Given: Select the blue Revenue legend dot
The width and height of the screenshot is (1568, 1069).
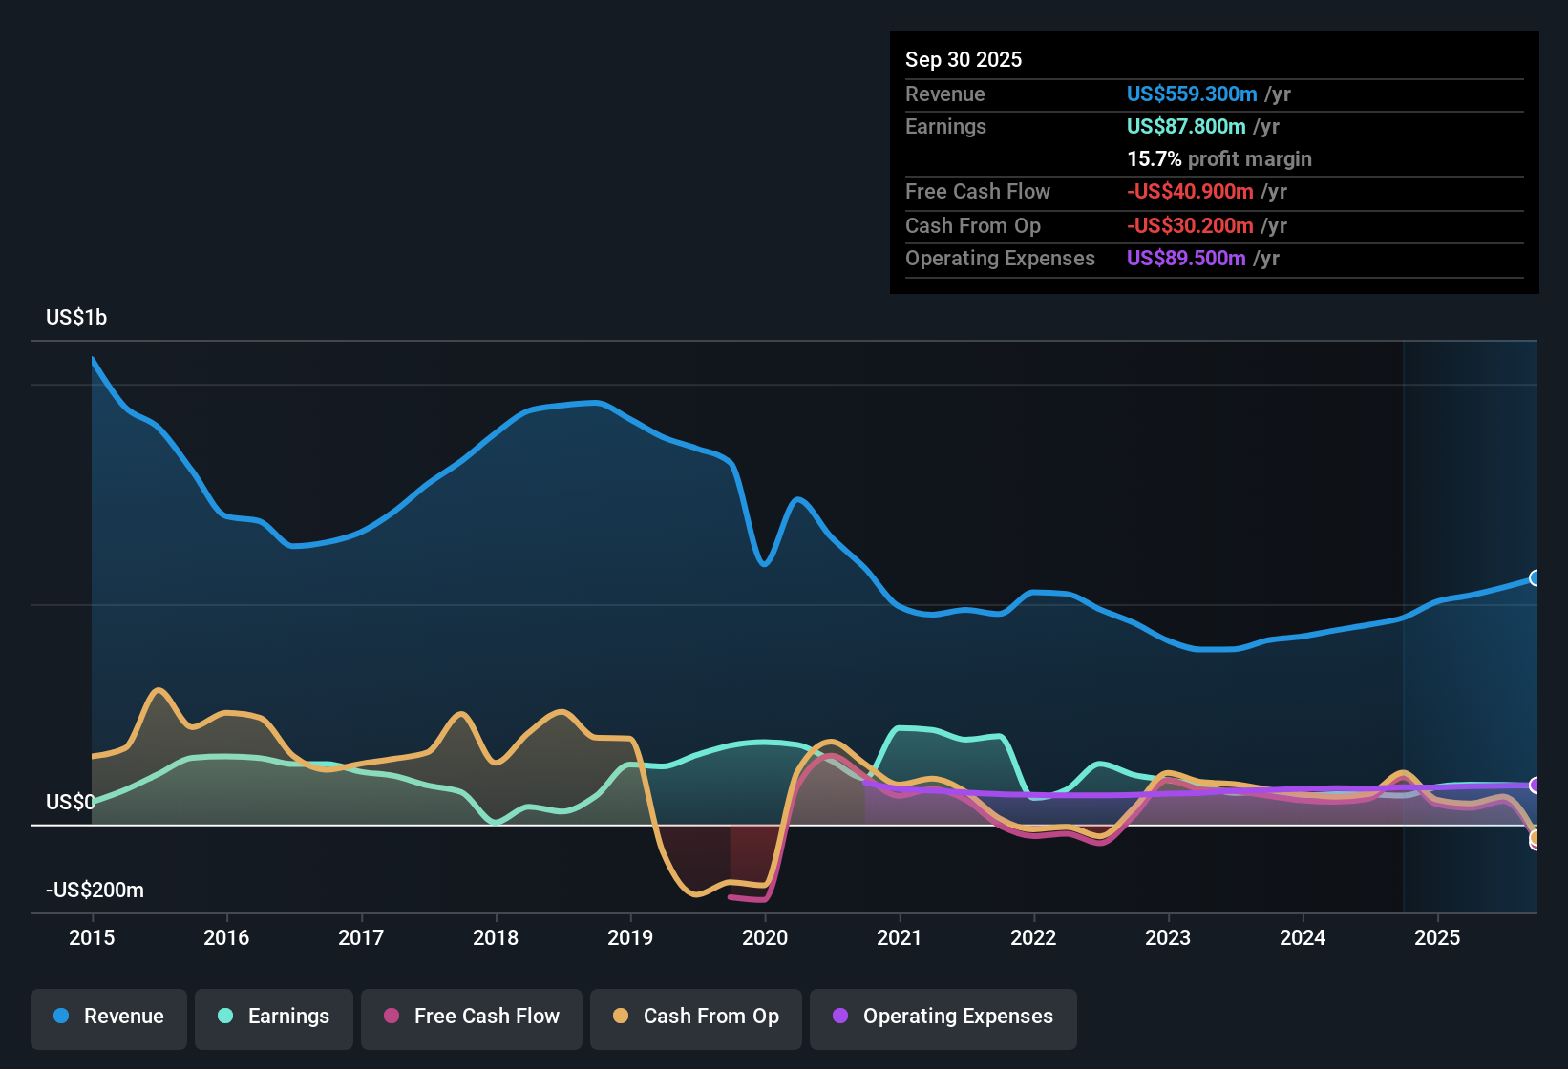Looking at the screenshot, I should point(61,1017).
